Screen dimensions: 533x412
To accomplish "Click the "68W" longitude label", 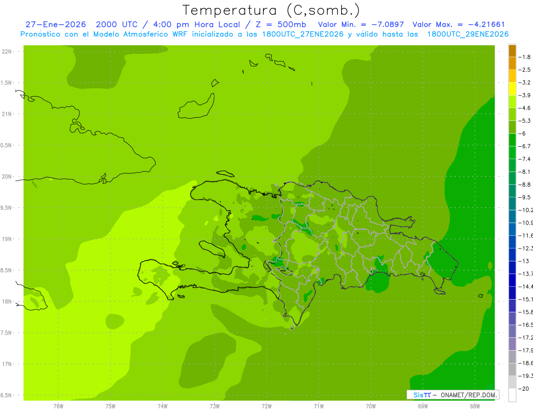I will [475, 406].
